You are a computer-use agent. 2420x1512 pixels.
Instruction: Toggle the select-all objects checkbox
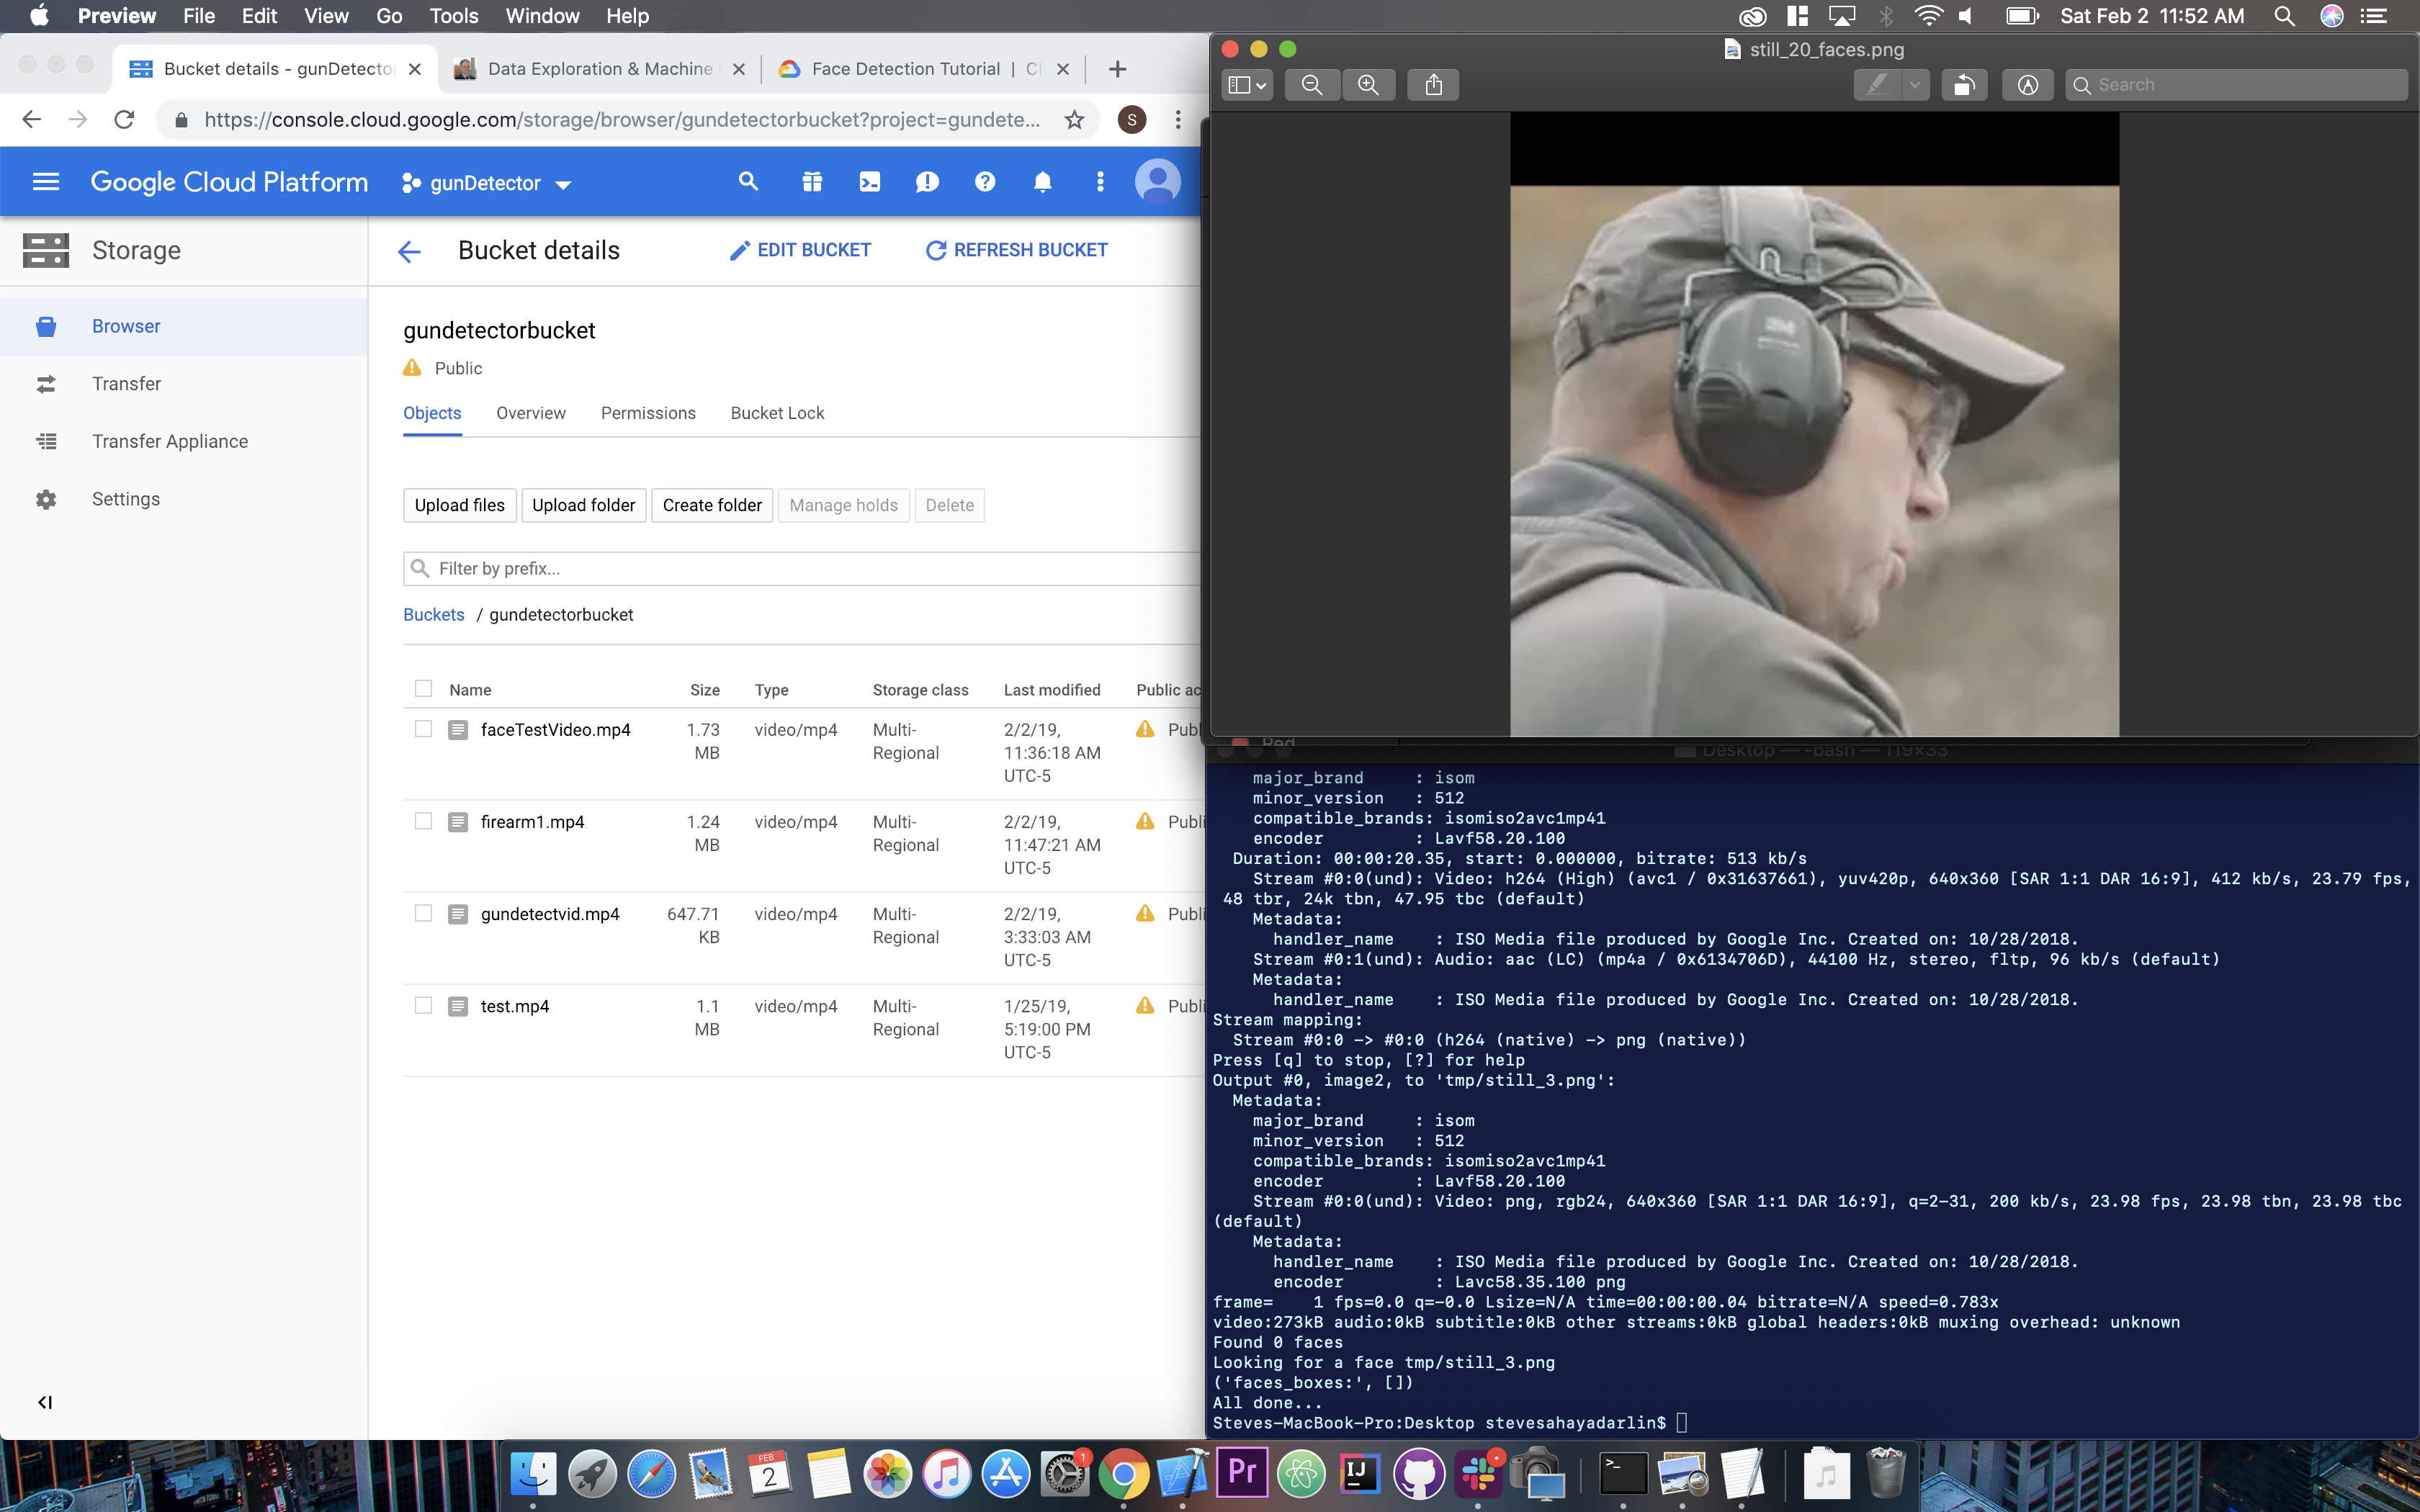[423, 689]
